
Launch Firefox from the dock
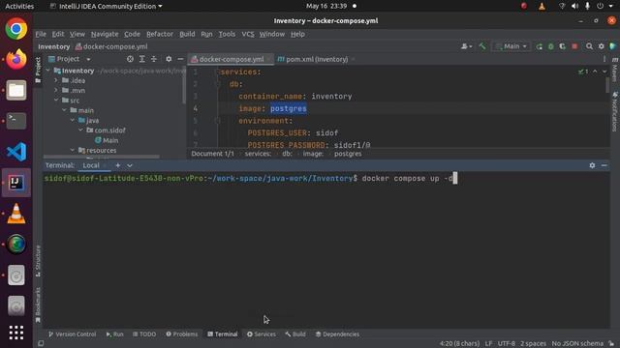tap(16, 60)
